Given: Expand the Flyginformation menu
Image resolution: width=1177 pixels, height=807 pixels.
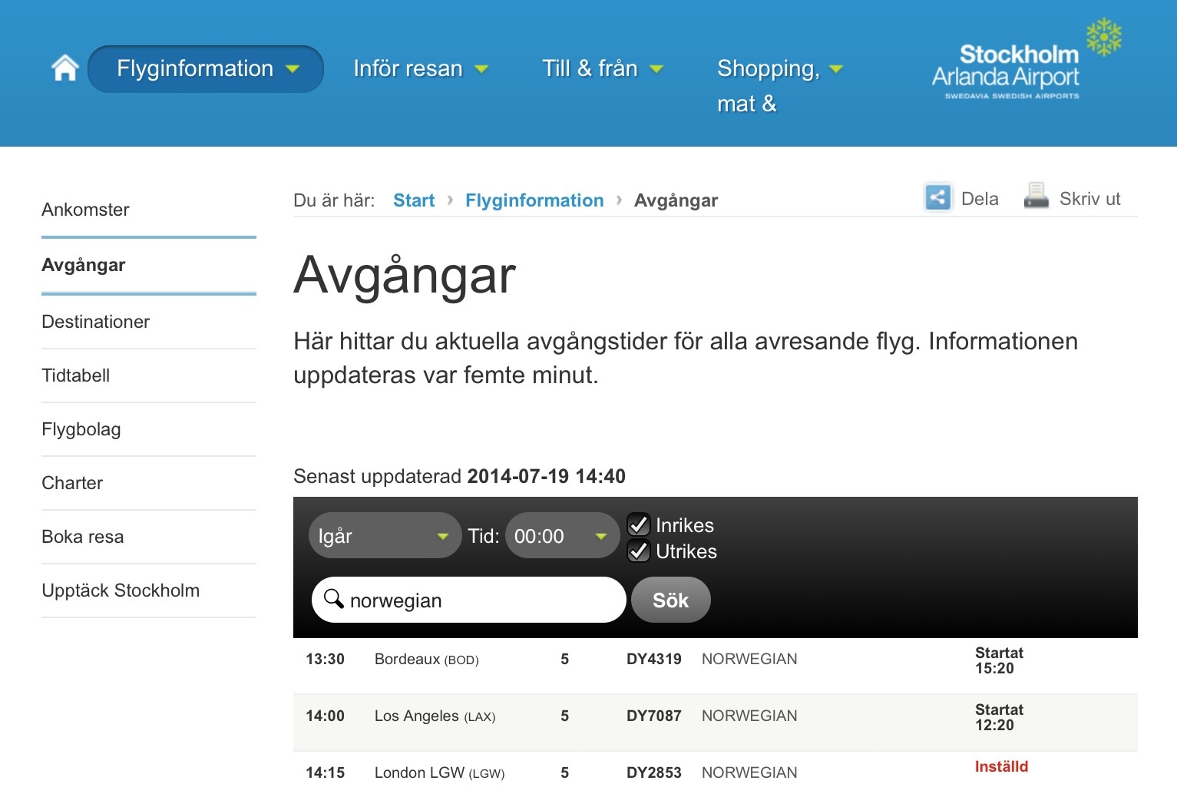Looking at the screenshot, I should tap(206, 69).
